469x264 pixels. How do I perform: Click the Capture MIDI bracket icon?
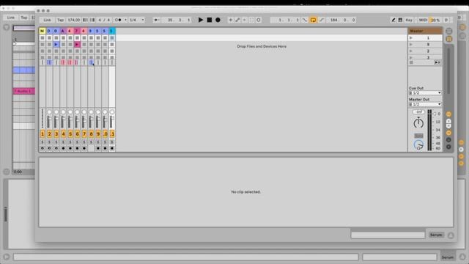[251, 20]
